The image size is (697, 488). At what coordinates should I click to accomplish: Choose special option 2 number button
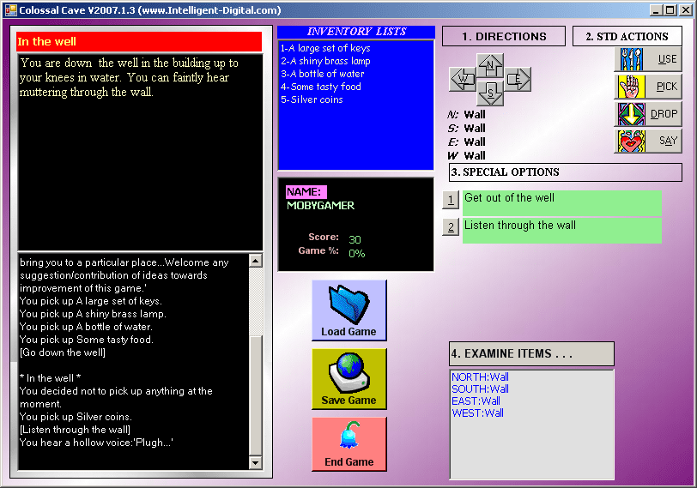451,227
